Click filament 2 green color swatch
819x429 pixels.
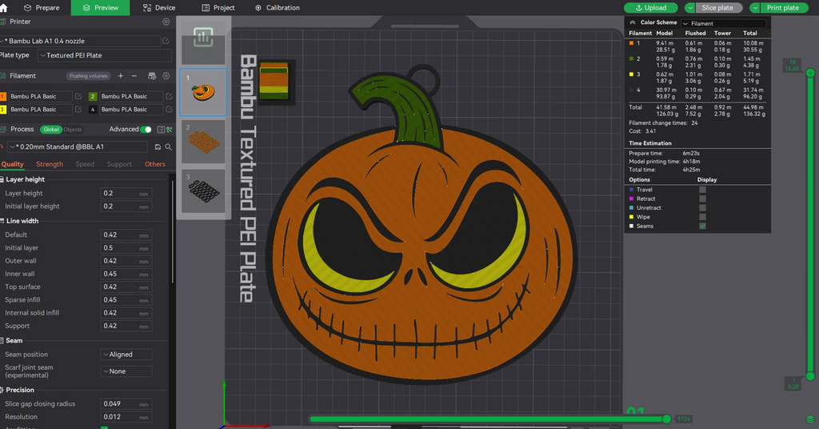pyautogui.click(x=93, y=96)
